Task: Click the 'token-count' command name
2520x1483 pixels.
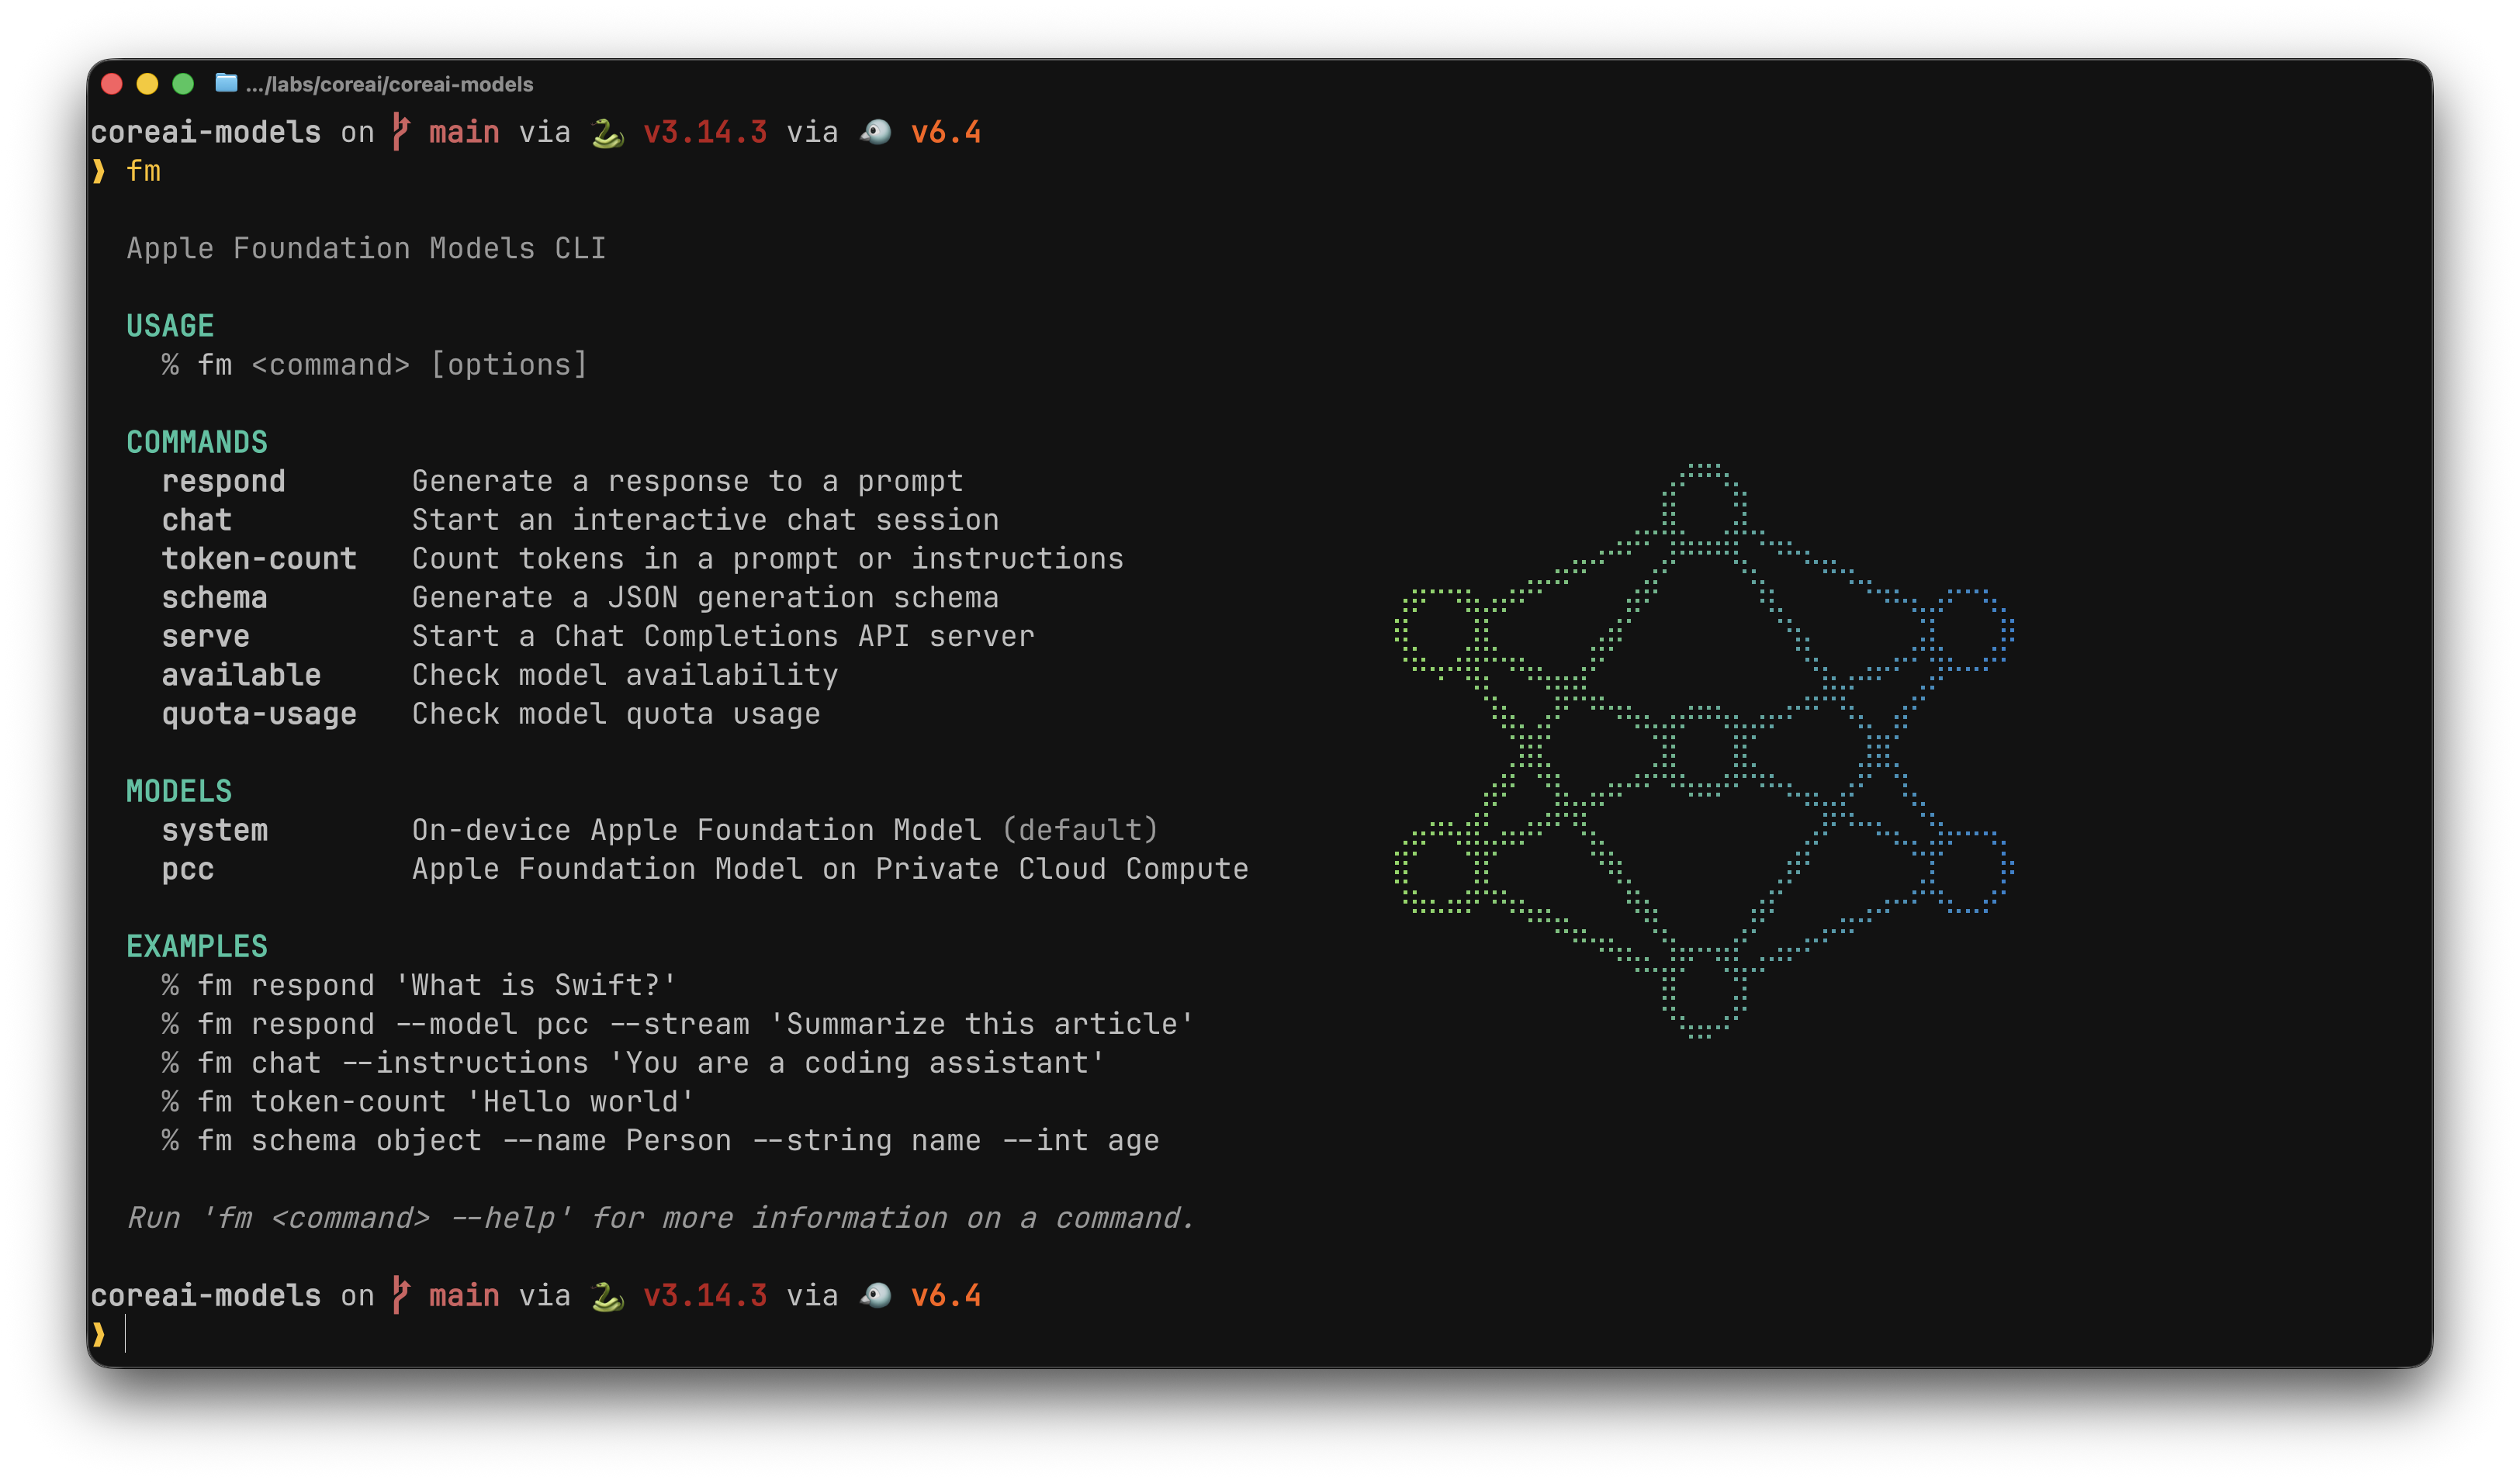Action: coord(259,559)
